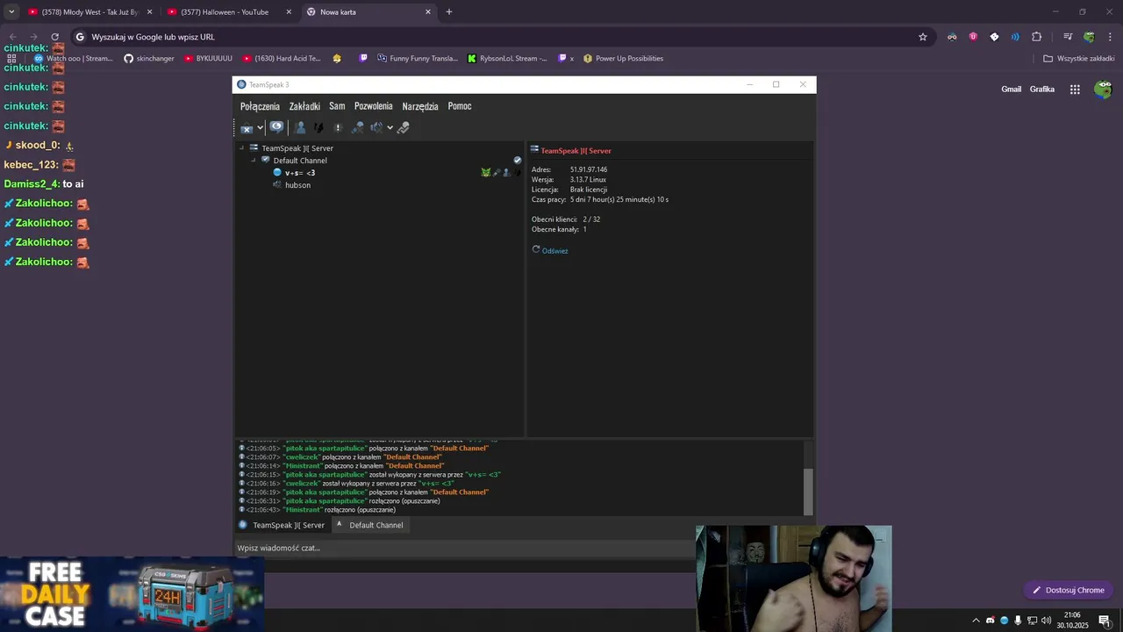Viewport: 1123px width, 632px height.
Task: Open a new browser tab with plus
Action: point(449,12)
